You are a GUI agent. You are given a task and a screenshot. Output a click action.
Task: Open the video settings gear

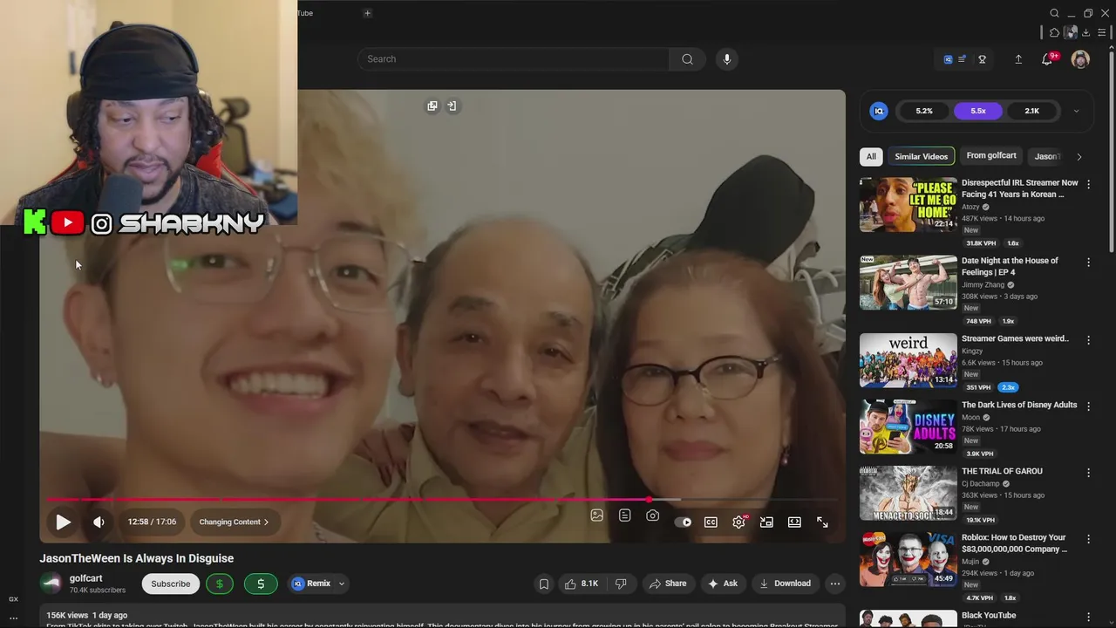tap(738, 522)
